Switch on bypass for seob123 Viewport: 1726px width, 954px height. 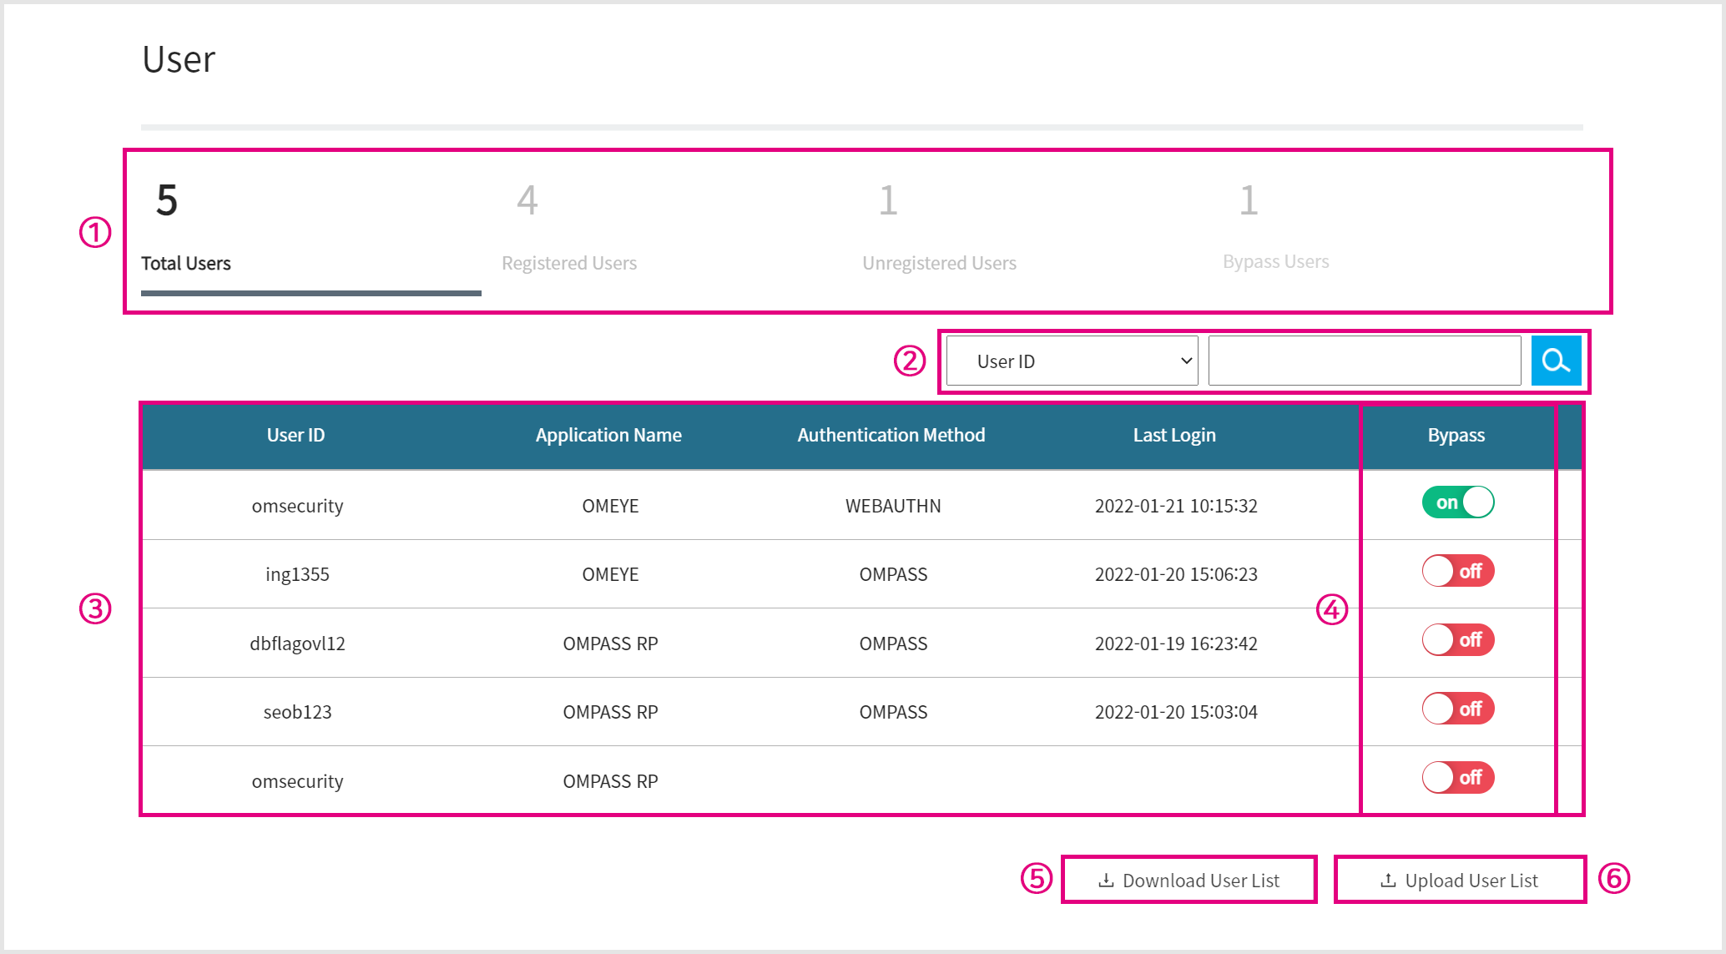tap(1458, 709)
